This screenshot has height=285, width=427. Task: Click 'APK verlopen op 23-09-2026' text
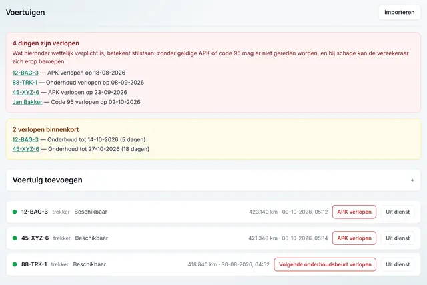coord(87,92)
